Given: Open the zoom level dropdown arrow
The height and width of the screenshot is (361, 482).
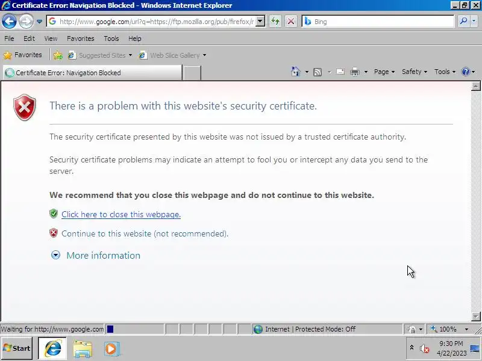Looking at the screenshot, I should click(x=466, y=329).
